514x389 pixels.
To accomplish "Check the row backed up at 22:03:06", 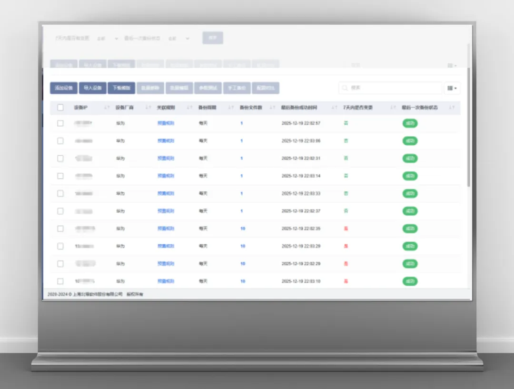I will (60, 141).
